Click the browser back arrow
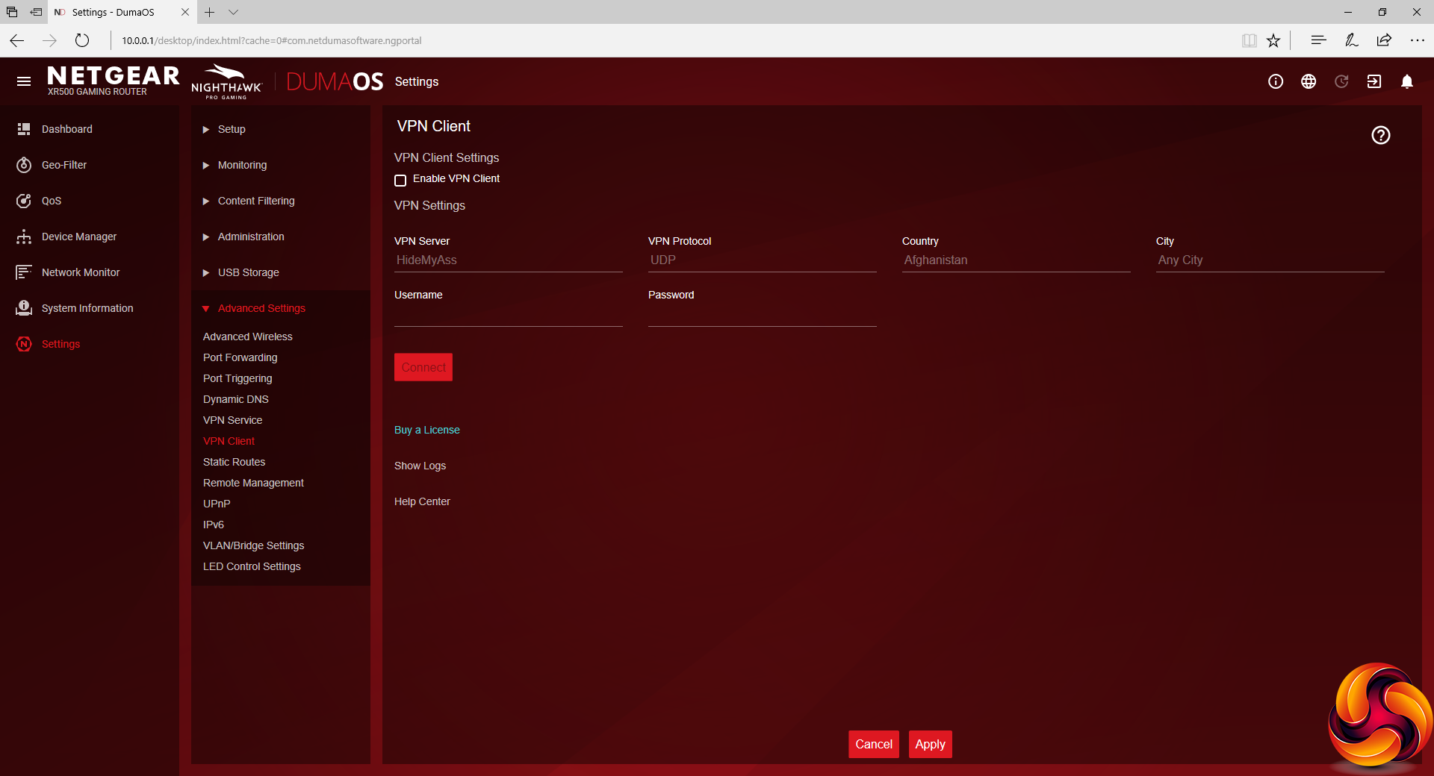Viewport: 1434px width, 776px height. (17, 40)
